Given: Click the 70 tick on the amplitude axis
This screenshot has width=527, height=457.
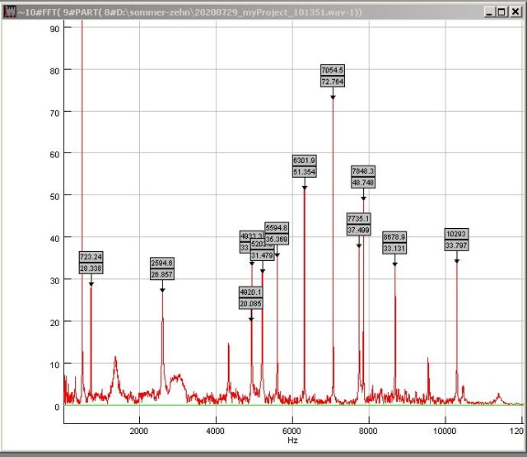Looking at the screenshot, I should [55, 114].
